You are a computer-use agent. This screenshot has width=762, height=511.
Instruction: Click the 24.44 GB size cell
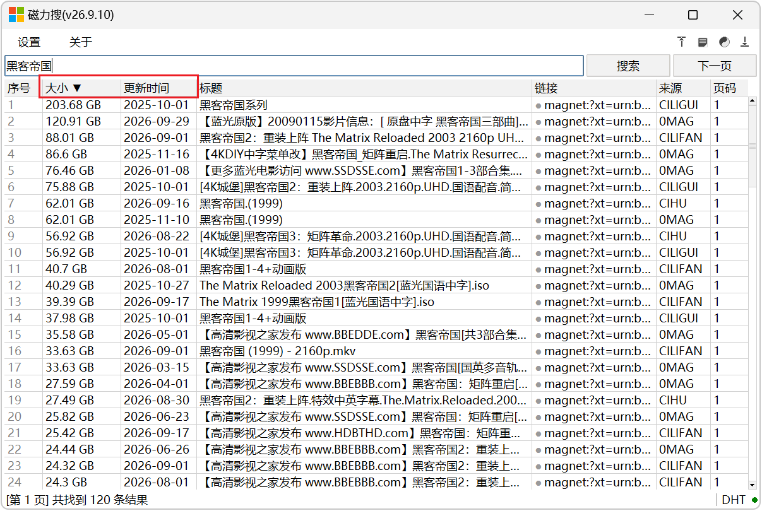(x=69, y=449)
